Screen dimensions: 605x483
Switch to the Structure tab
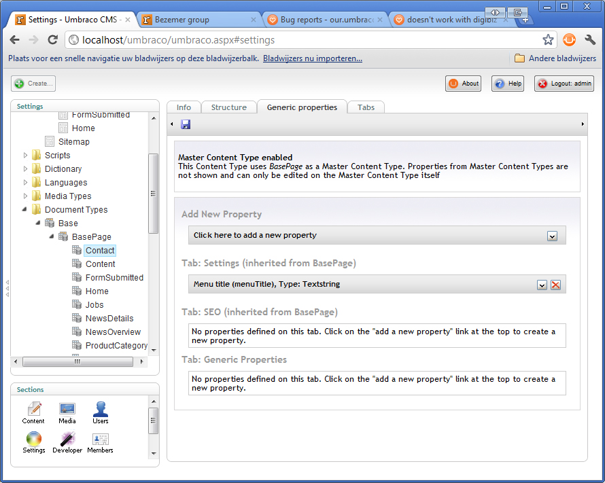coord(228,107)
